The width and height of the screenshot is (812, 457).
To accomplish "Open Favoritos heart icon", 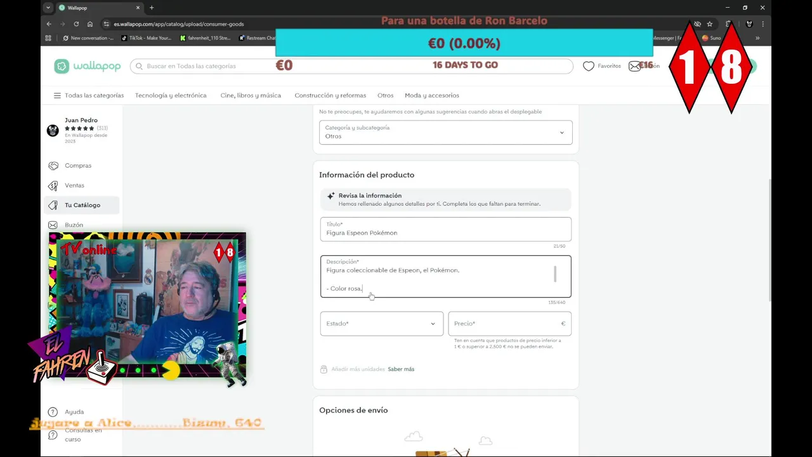I will pyautogui.click(x=589, y=66).
